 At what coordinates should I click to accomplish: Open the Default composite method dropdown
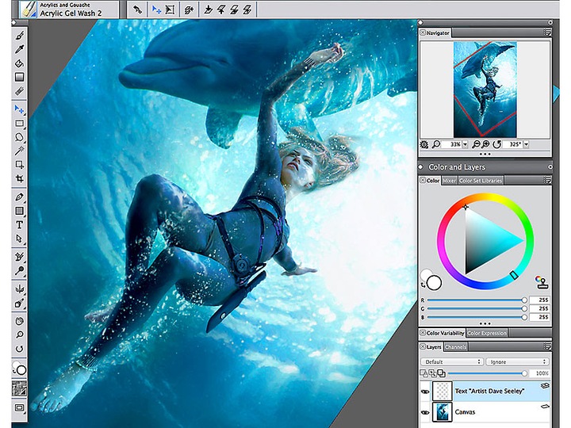point(452,361)
